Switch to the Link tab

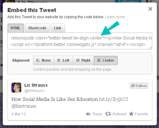[58, 28]
